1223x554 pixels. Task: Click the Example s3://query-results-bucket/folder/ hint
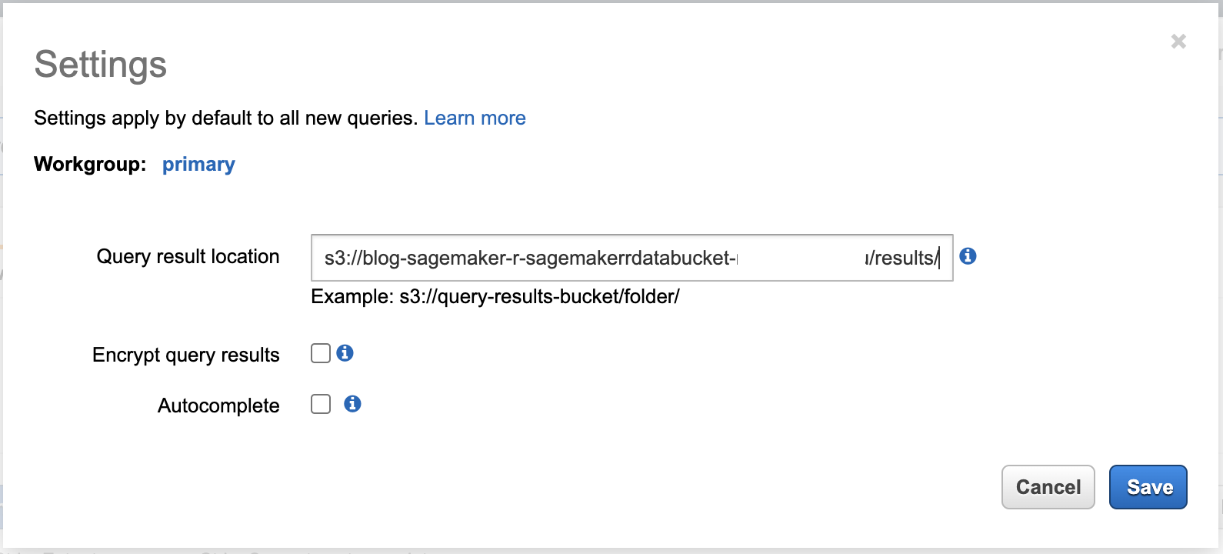495,296
